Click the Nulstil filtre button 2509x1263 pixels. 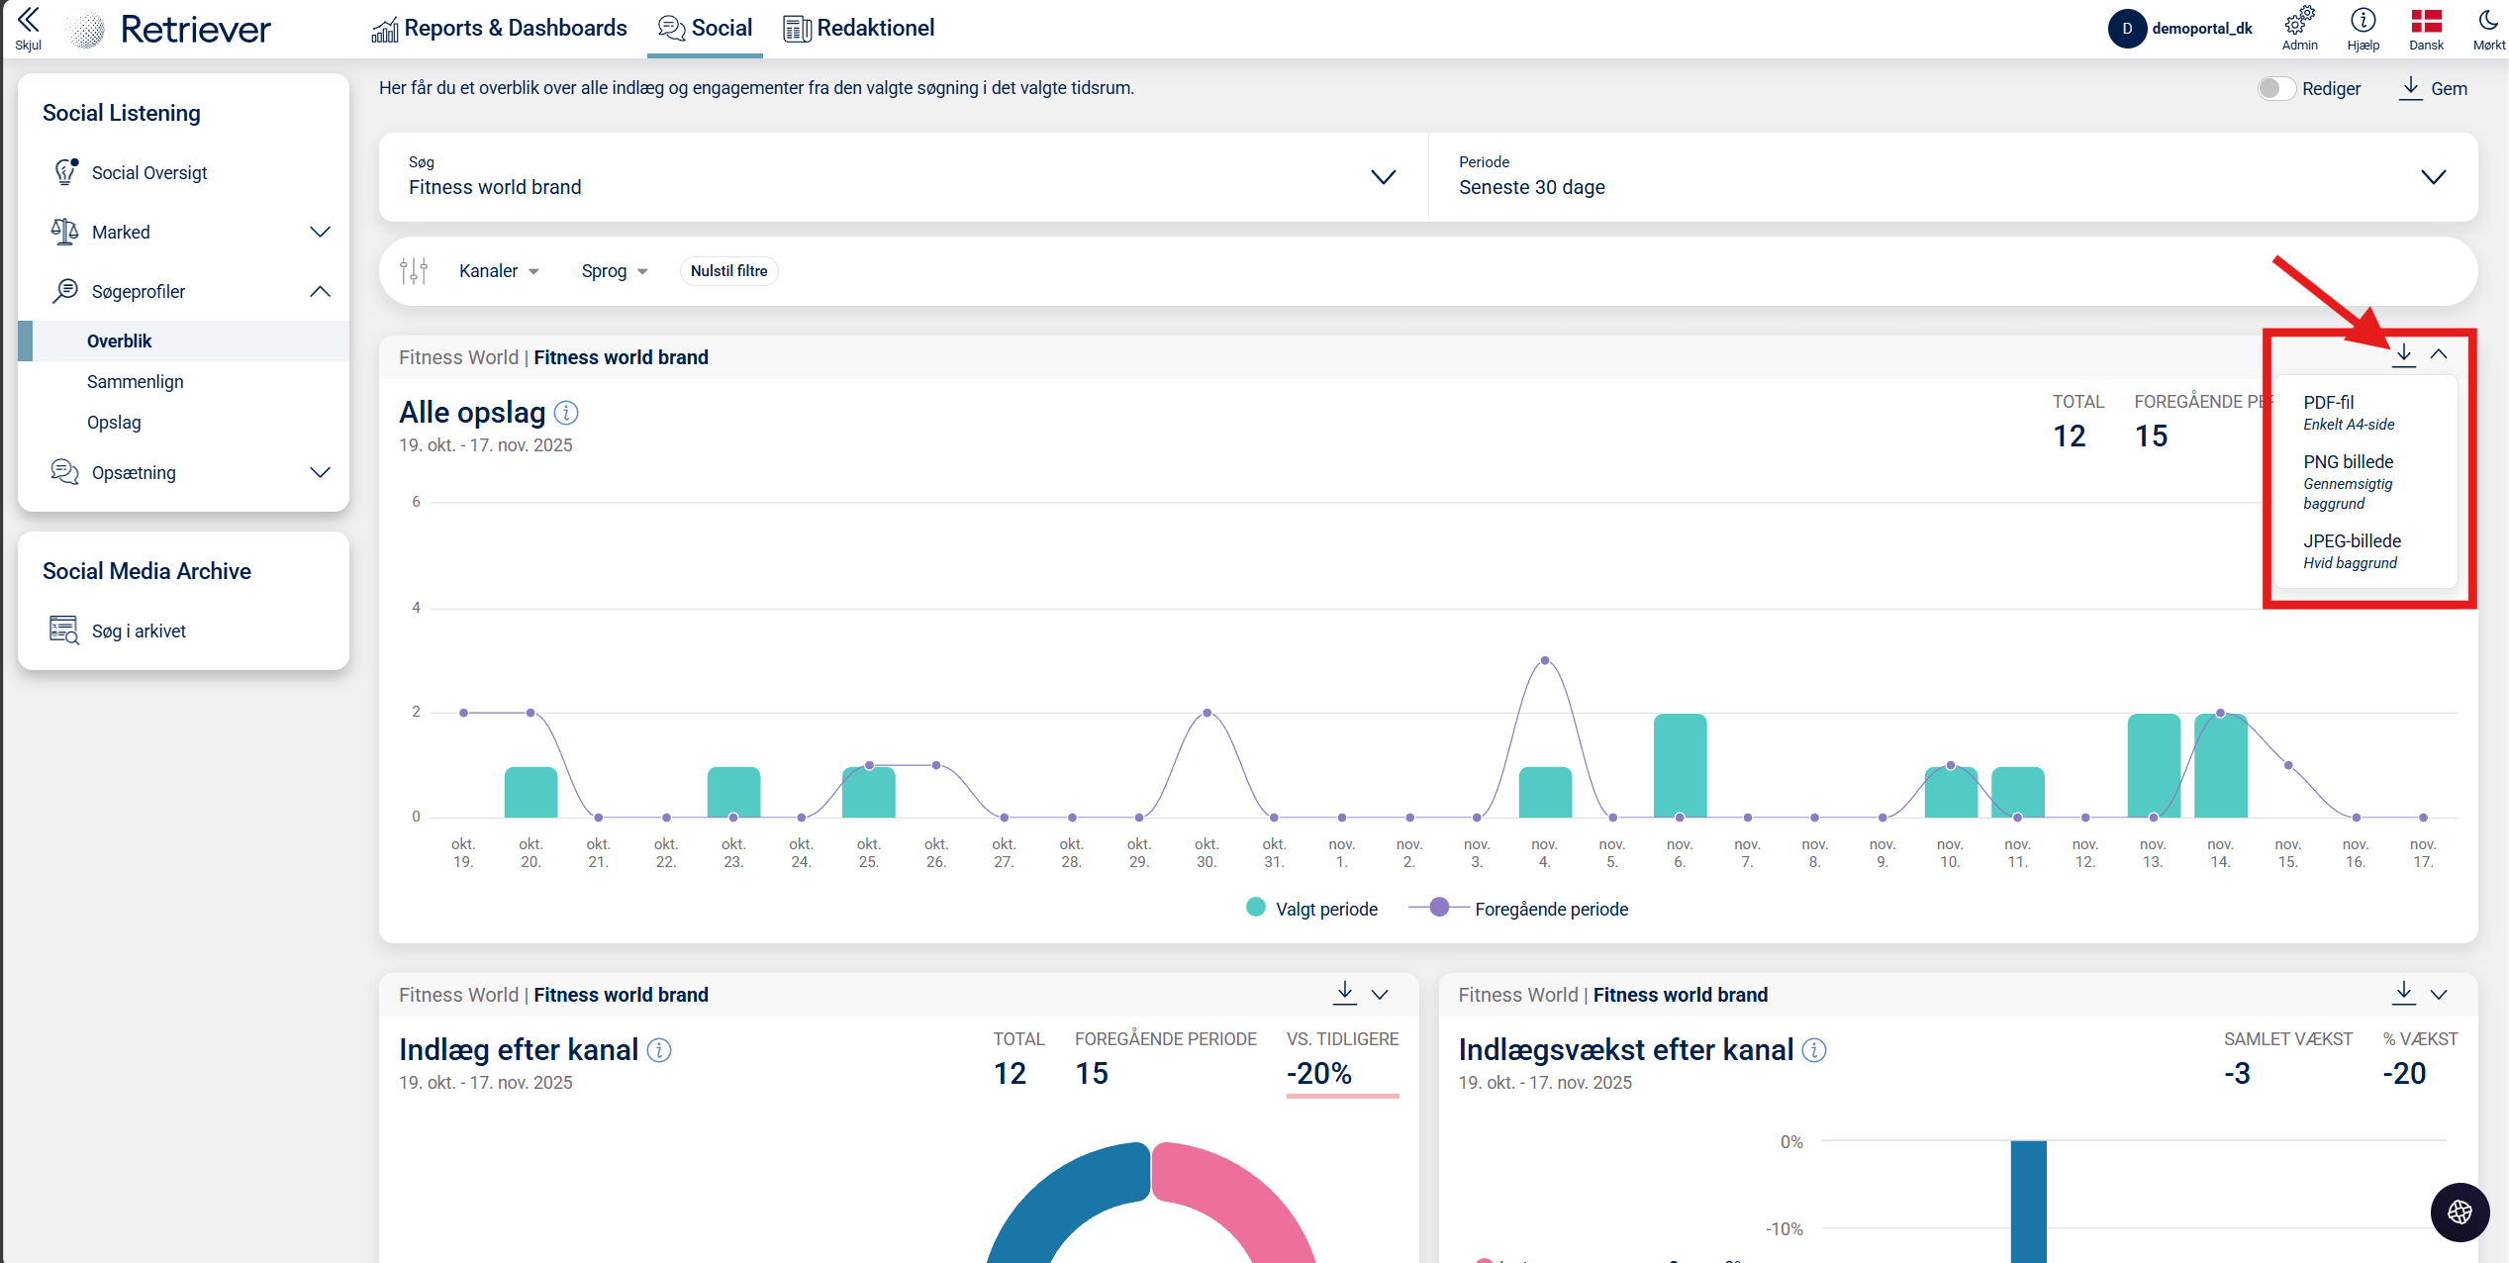coord(728,271)
